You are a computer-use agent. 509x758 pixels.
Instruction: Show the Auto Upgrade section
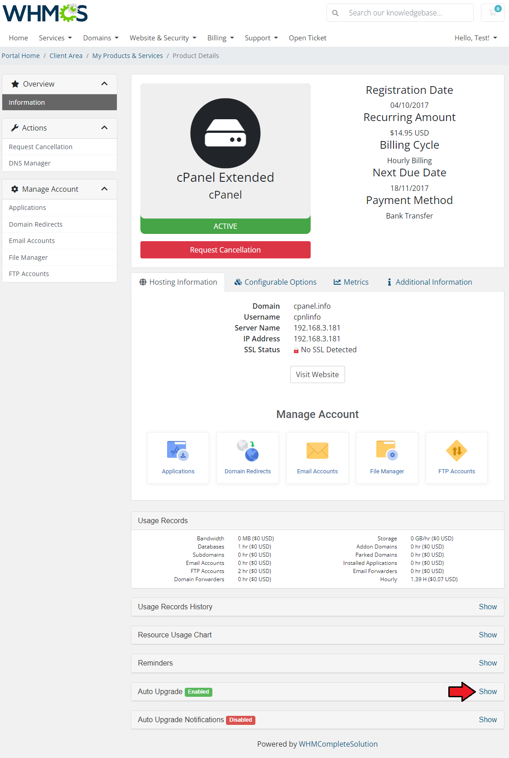(x=488, y=692)
